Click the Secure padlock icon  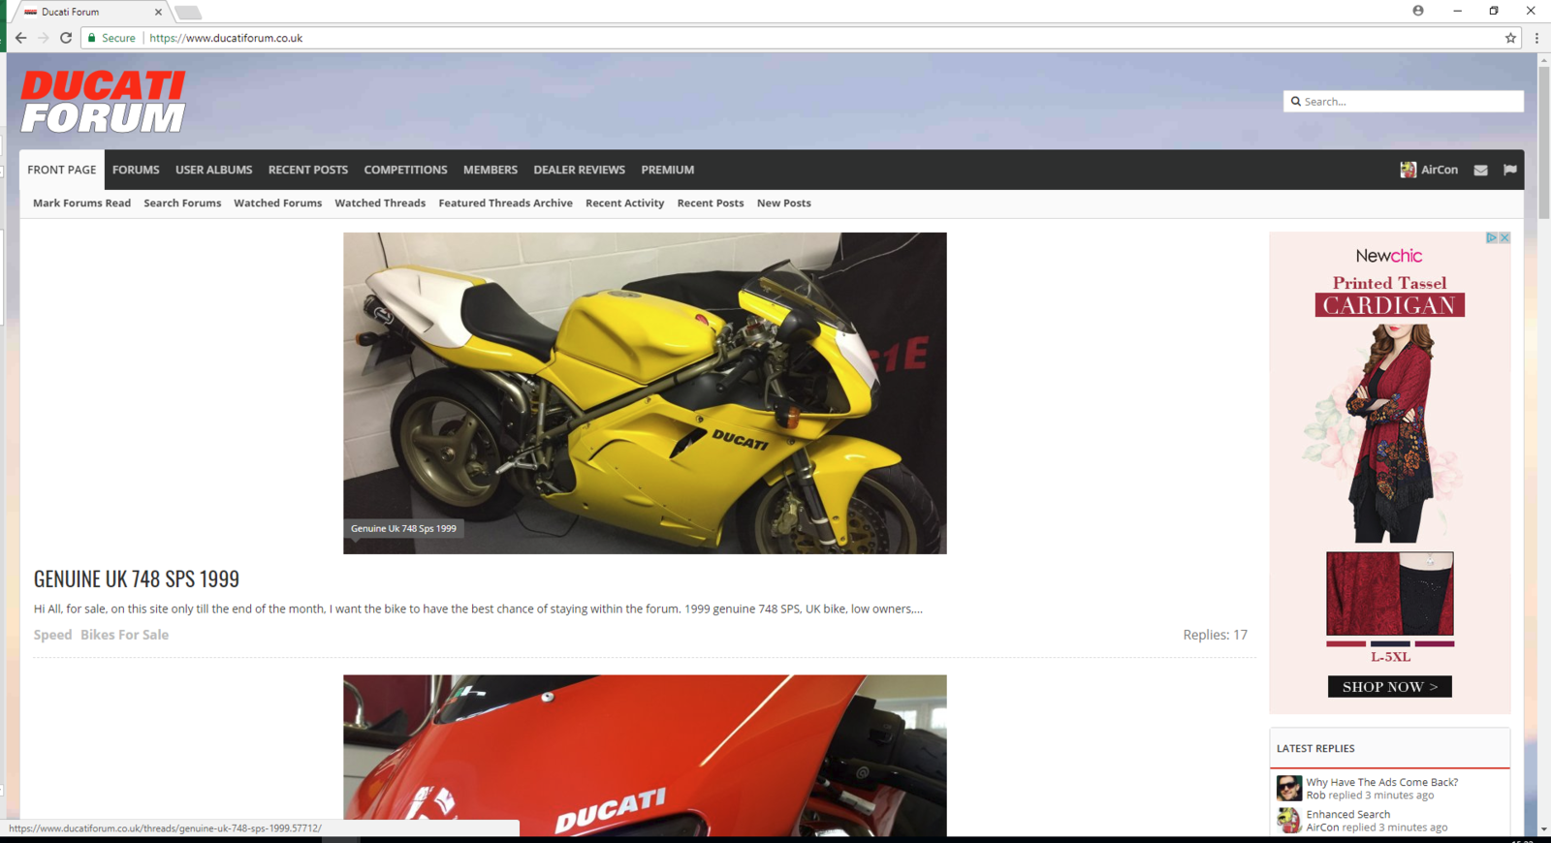pos(92,38)
